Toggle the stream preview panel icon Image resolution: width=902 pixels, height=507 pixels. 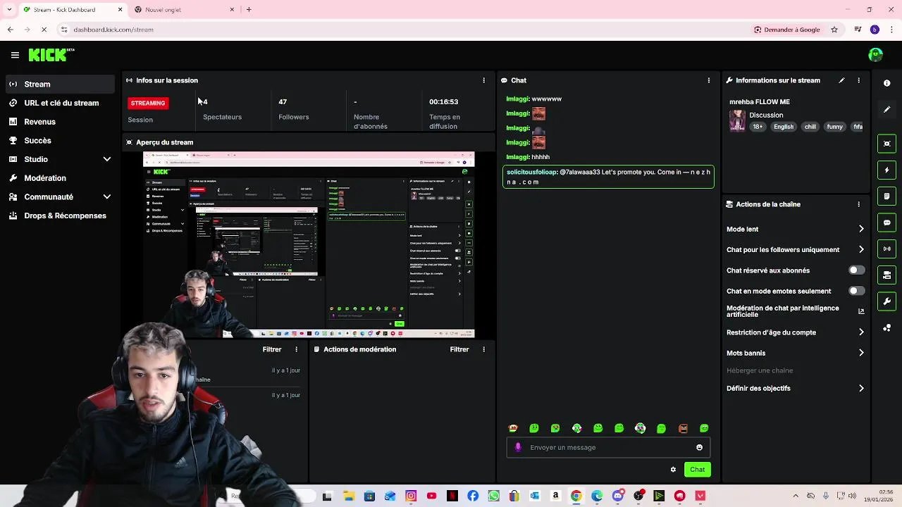click(886, 144)
